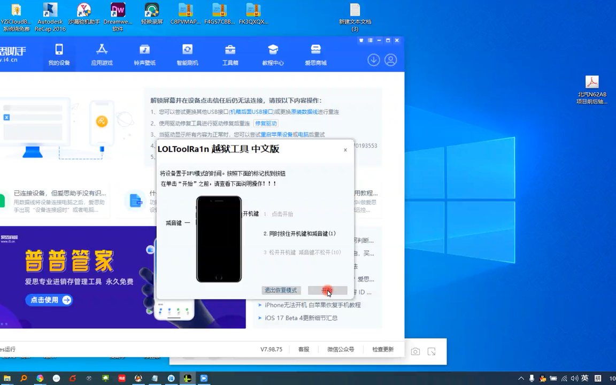Switch to the 应用游戏 tab
This screenshot has height=385, width=616.
coord(102,55)
